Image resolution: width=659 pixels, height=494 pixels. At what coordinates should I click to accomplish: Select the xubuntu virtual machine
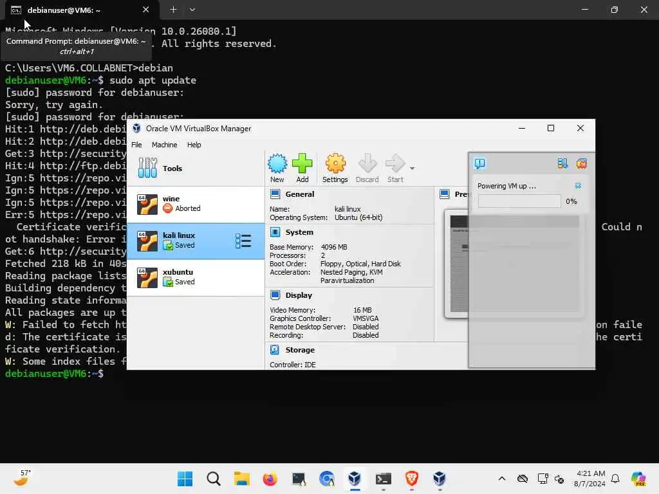[x=196, y=278]
